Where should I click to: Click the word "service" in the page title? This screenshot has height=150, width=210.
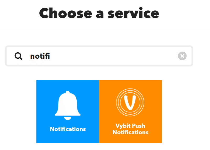(133, 13)
